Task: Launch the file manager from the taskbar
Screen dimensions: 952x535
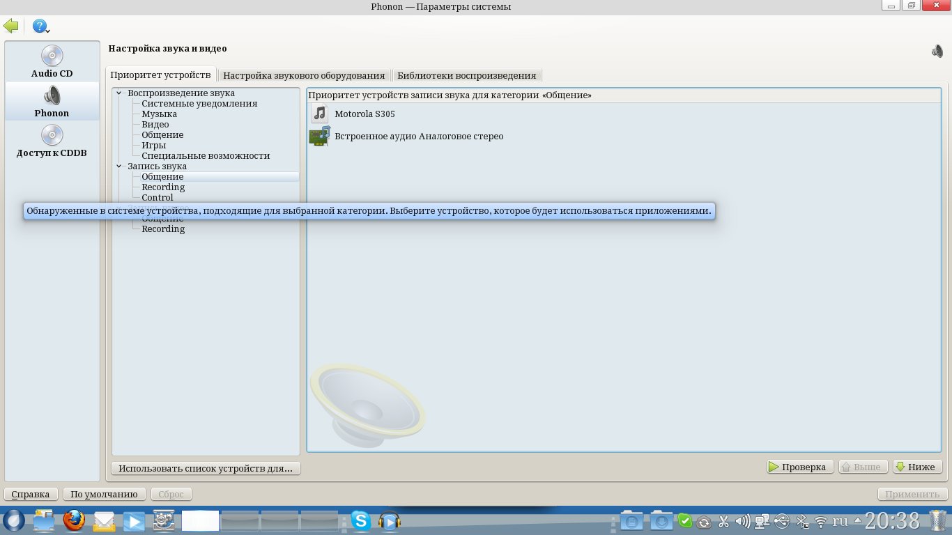Action: point(44,520)
